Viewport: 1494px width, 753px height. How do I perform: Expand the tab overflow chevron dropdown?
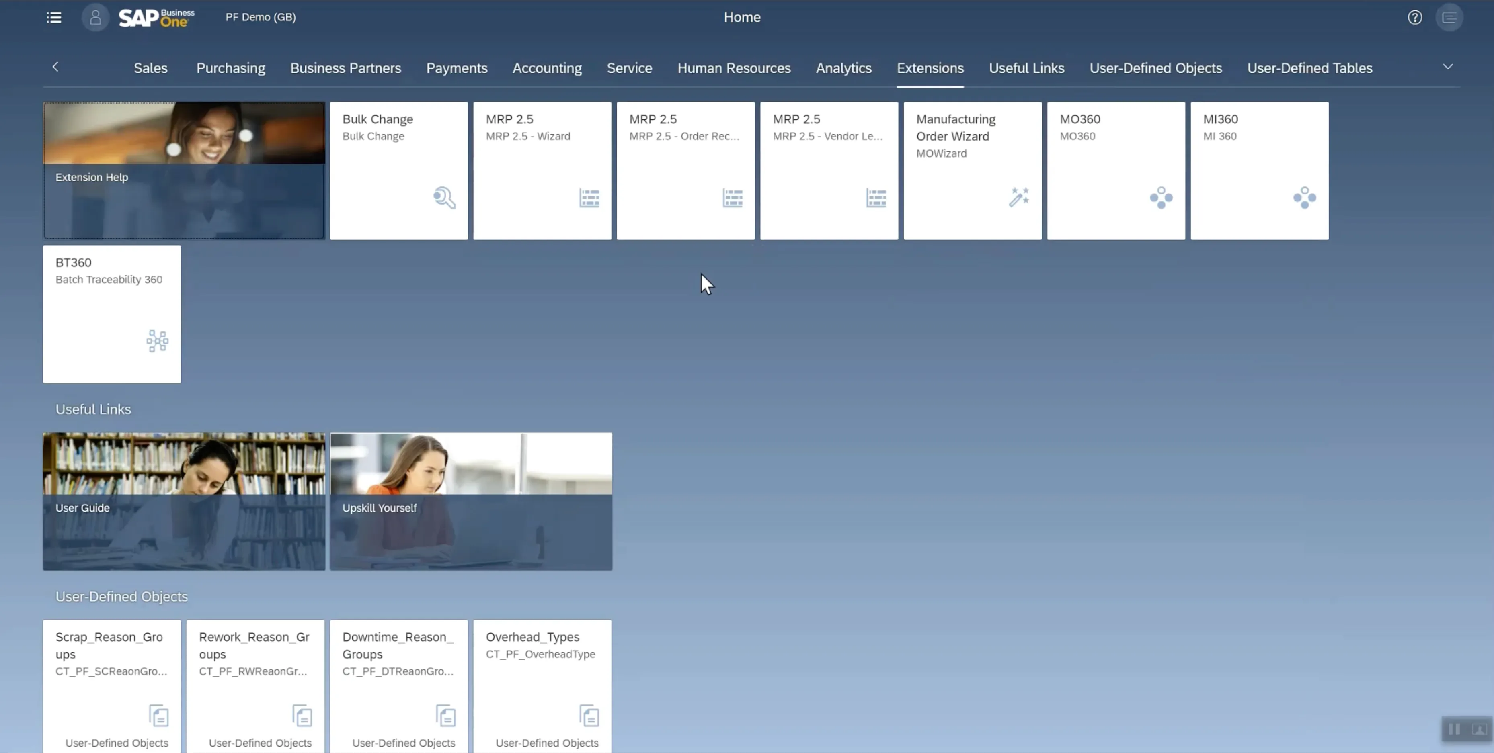click(x=1448, y=67)
